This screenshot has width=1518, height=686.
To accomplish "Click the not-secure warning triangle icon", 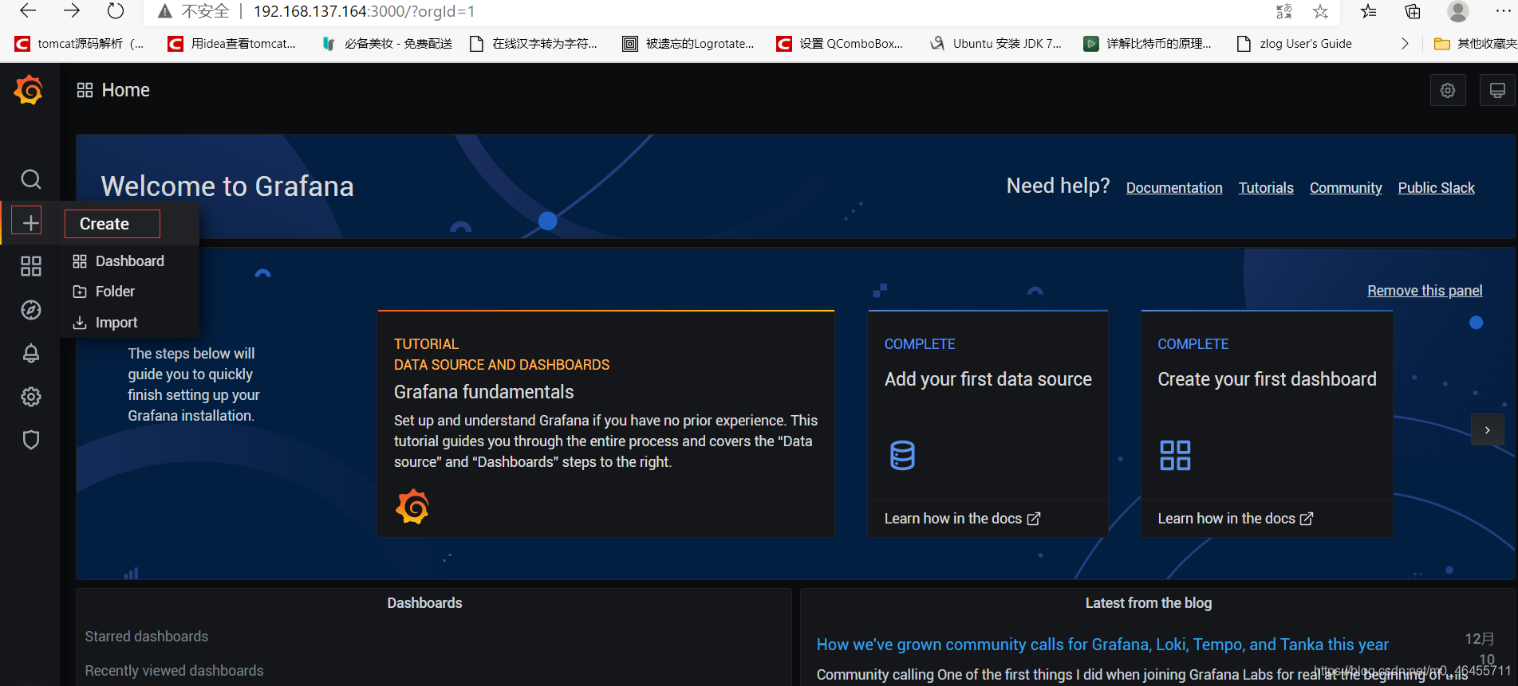I will tap(165, 11).
